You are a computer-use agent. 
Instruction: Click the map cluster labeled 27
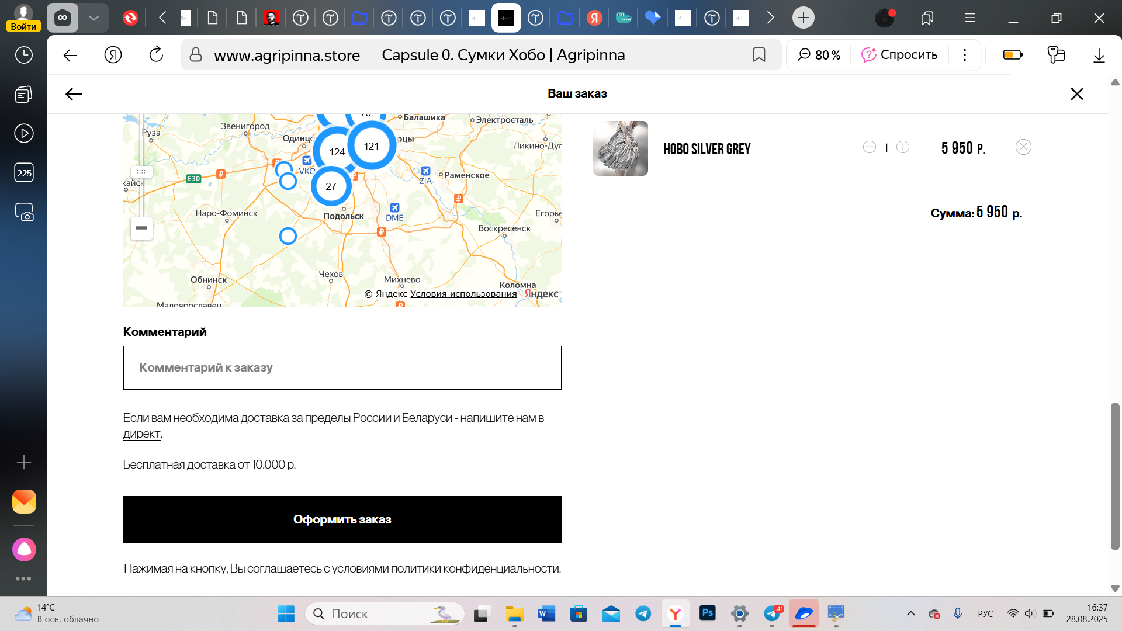pyautogui.click(x=331, y=186)
